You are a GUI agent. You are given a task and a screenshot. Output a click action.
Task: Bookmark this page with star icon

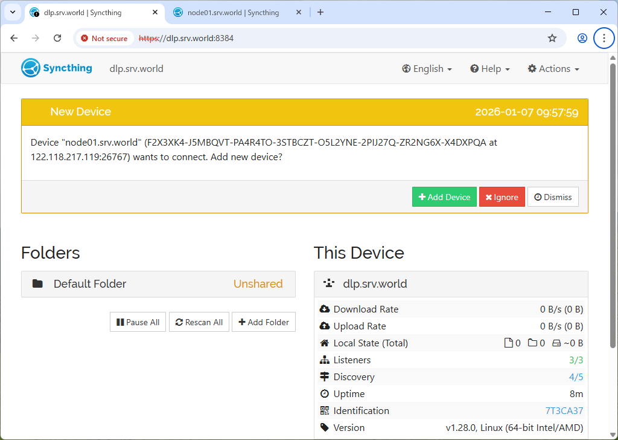(552, 38)
